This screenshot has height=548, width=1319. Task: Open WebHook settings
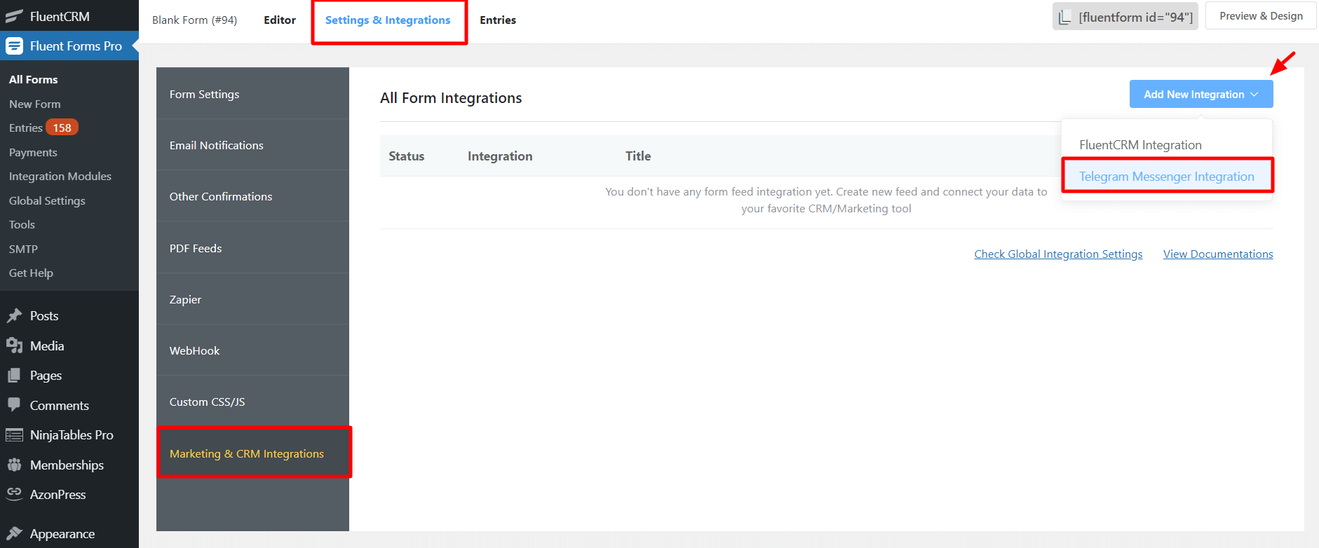252,350
